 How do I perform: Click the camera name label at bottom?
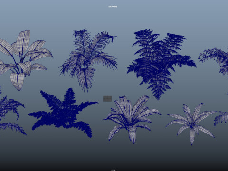click(x=114, y=170)
